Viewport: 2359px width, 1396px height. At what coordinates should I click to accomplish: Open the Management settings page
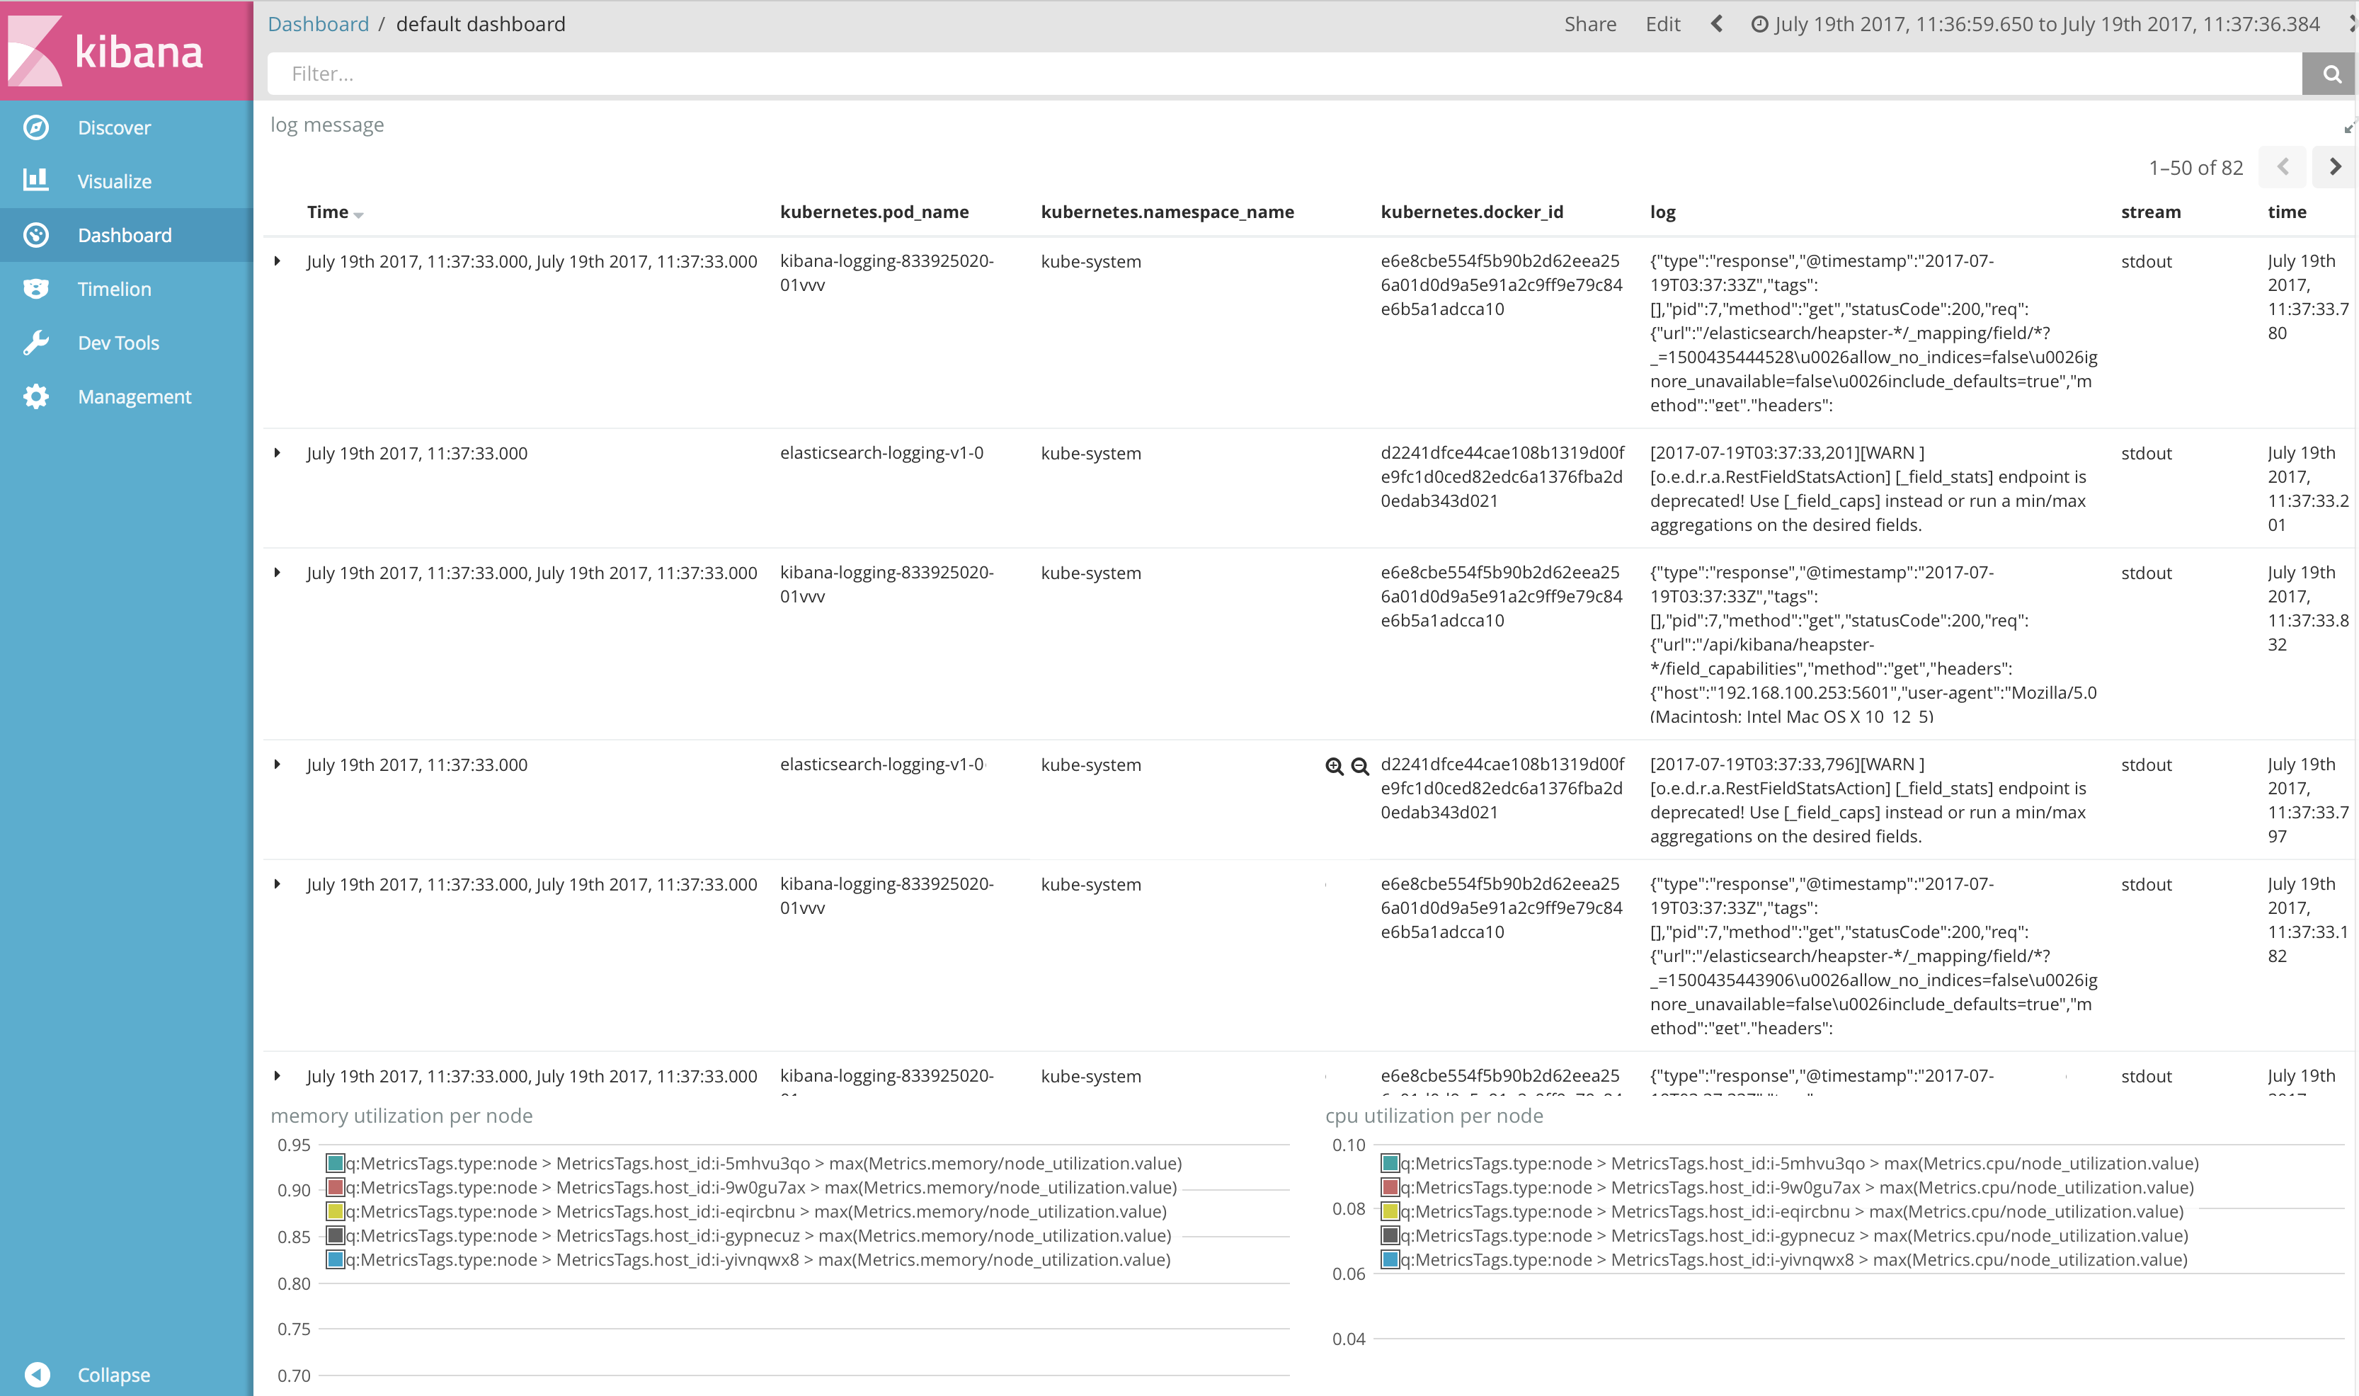(134, 397)
